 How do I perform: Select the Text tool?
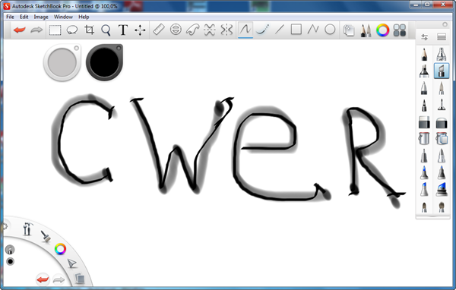[x=123, y=30]
